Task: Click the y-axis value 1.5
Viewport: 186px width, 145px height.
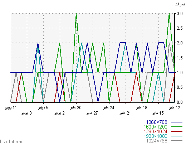Action: click(180, 58)
